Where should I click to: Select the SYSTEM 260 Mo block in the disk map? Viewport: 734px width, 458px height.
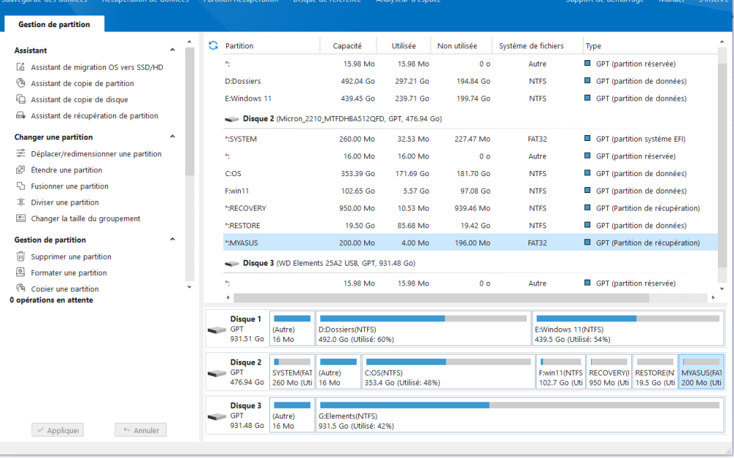(x=293, y=372)
